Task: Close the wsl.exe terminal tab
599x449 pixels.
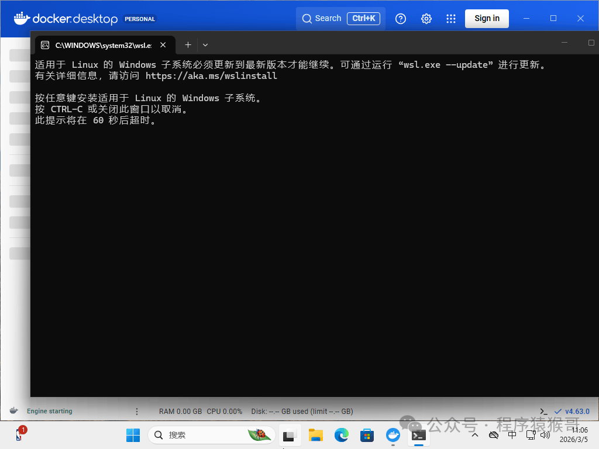Action: [163, 45]
